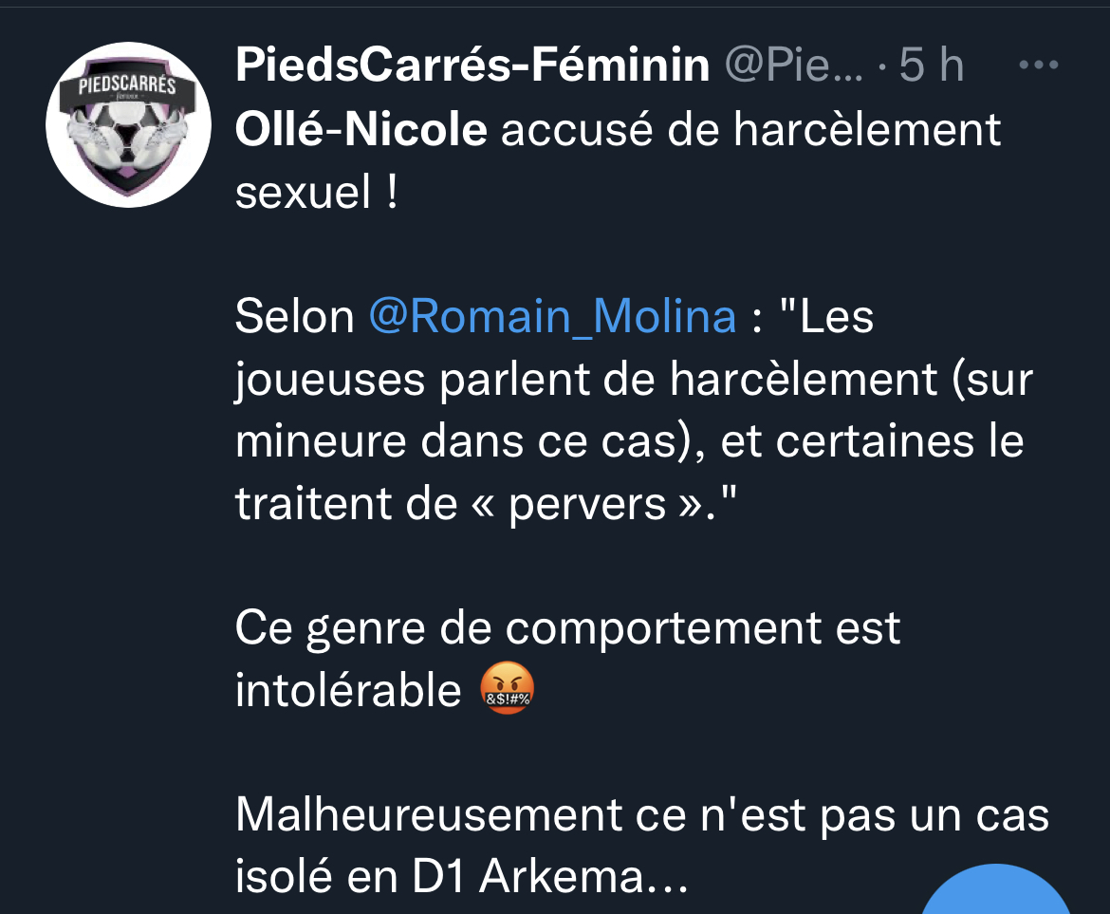Screen dimensions: 1110x914
Task: Open the 5 h timestamp link
Action: [x=932, y=65]
